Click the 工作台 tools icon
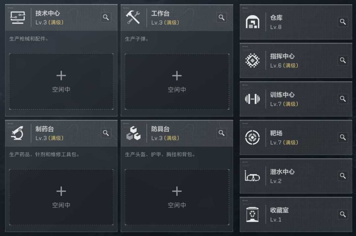 point(133,17)
